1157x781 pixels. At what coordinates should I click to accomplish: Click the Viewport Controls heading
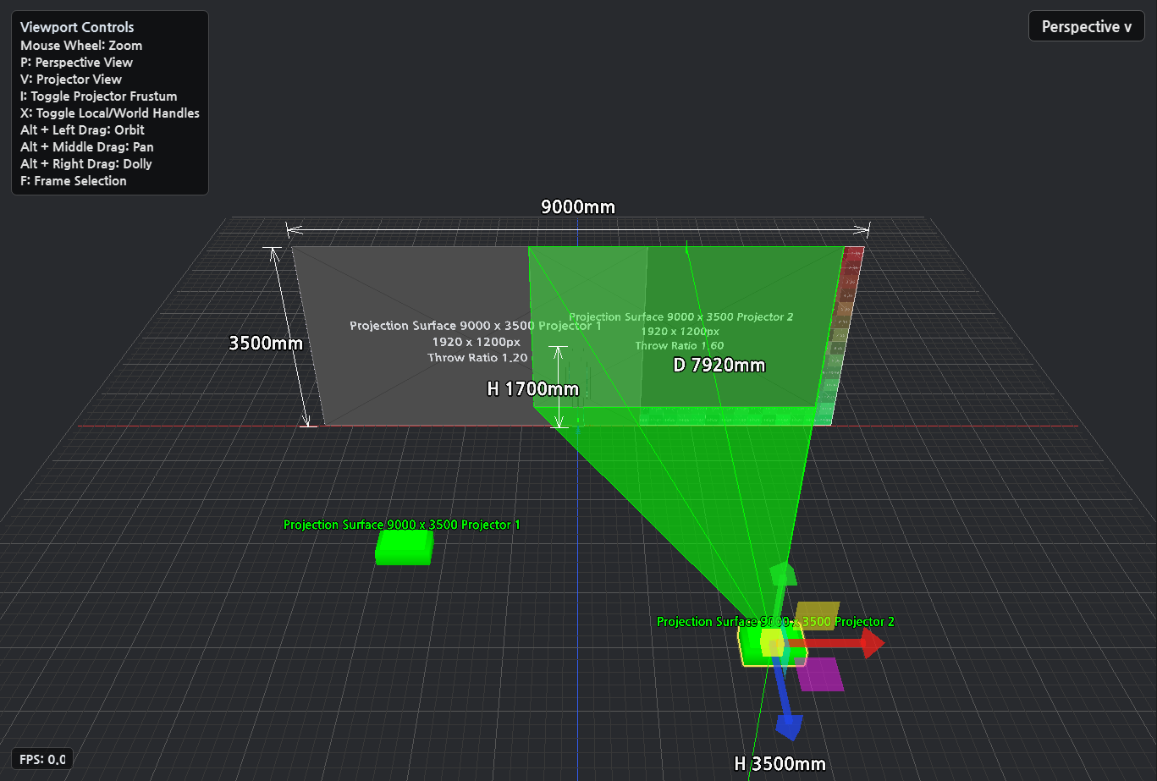pos(77,27)
